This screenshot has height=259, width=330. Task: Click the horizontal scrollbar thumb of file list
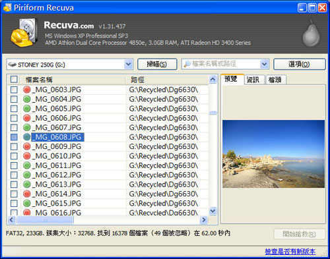tap(45, 219)
